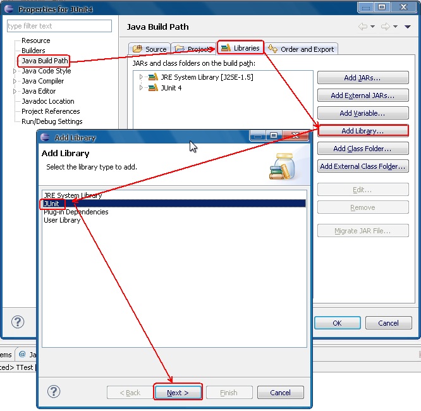Open the Order and Export tab
Image resolution: width=421 pixels, height=411 pixels.
(x=301, y=49)
